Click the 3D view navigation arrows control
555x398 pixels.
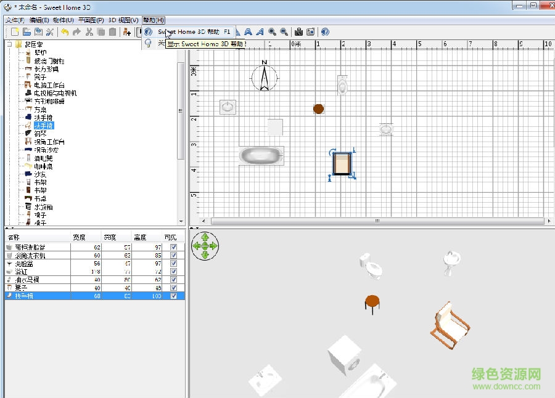coord(205,246)
